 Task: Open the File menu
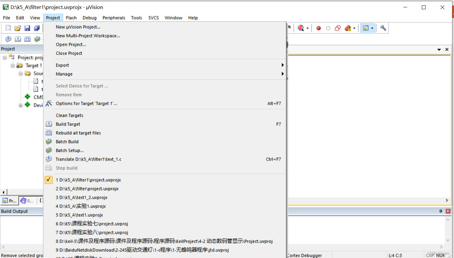pyautogui.click(x=6, y=18)
